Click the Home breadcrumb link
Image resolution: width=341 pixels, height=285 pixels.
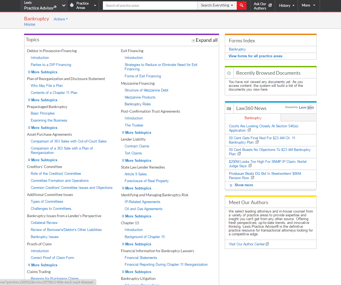(x=30, y=24)
